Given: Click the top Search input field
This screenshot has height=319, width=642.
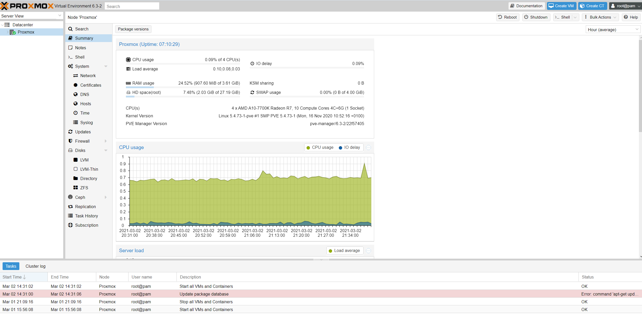Looking at the screenshot, I should point(132,6).
